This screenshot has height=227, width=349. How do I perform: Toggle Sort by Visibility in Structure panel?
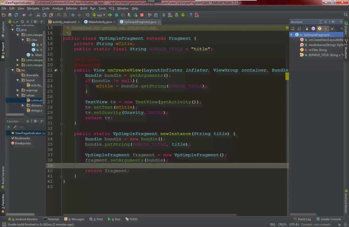293,29
